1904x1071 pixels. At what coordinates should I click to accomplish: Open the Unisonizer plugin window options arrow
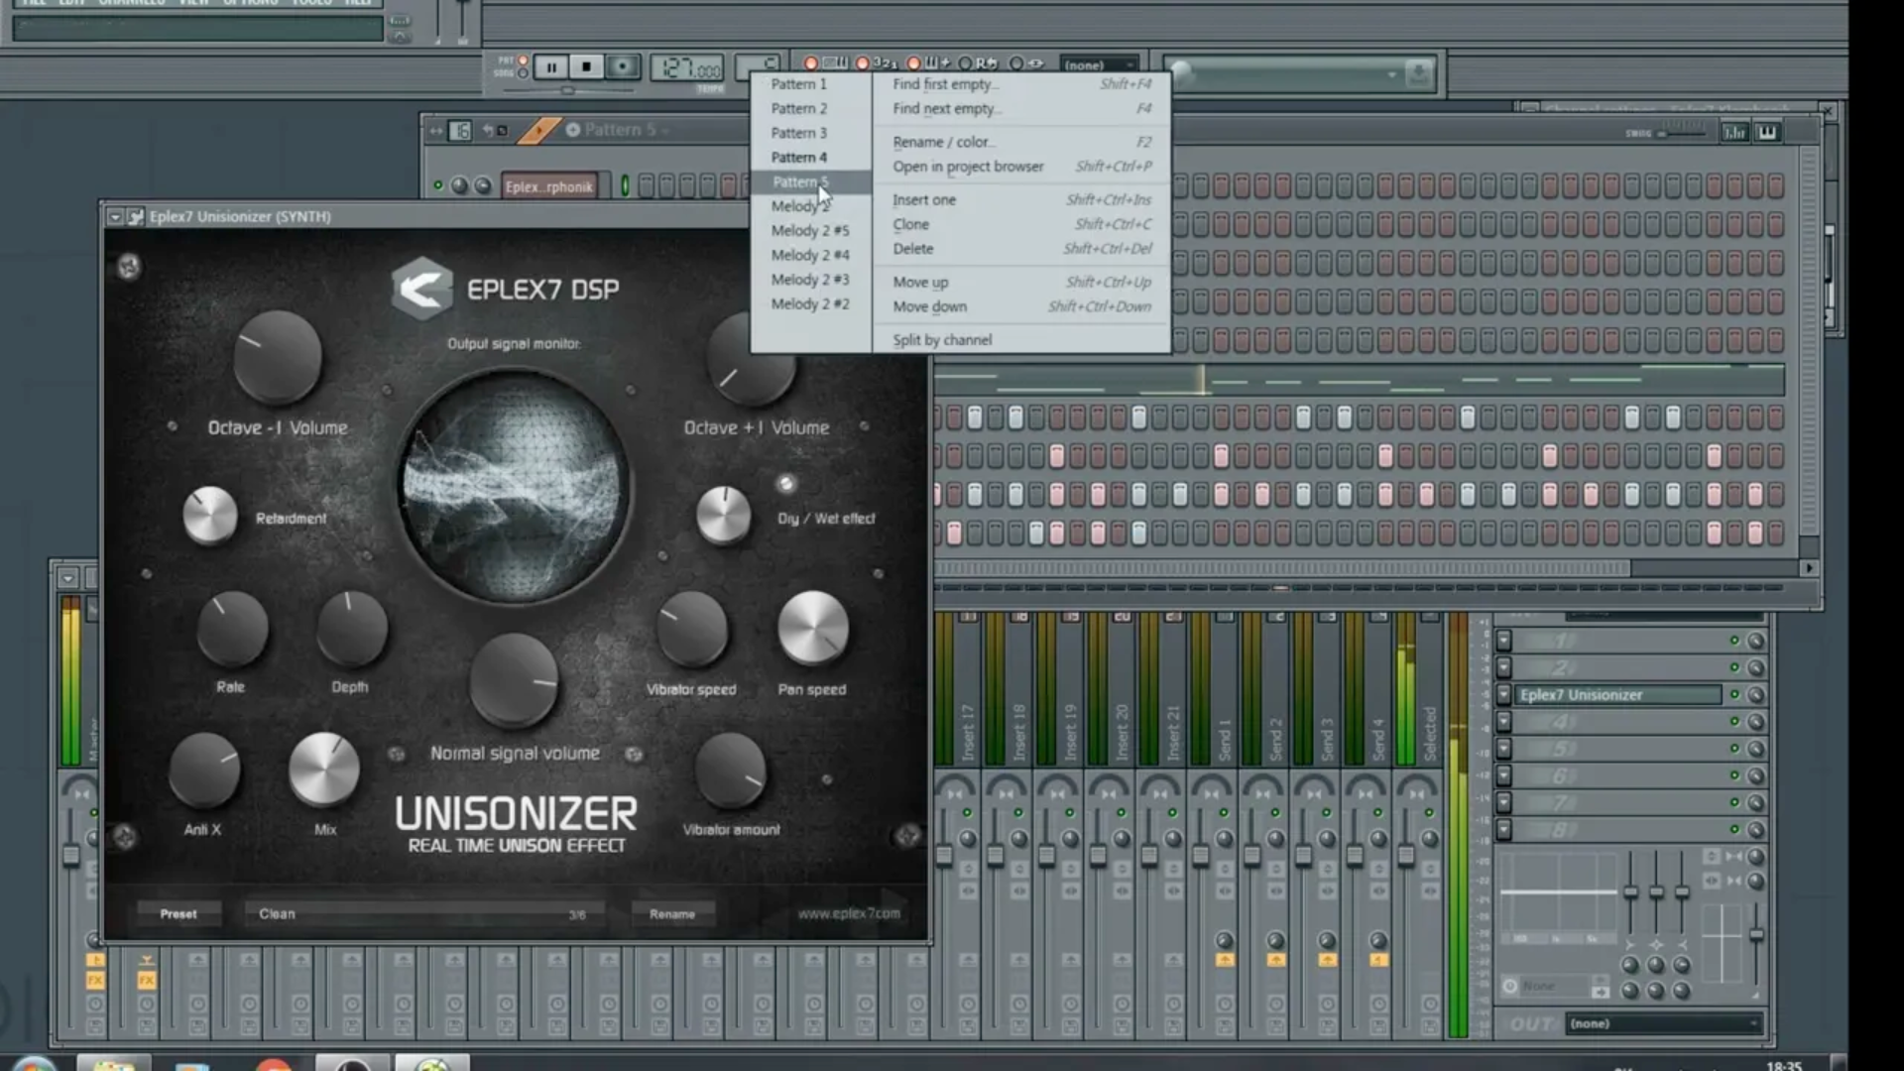115,216
